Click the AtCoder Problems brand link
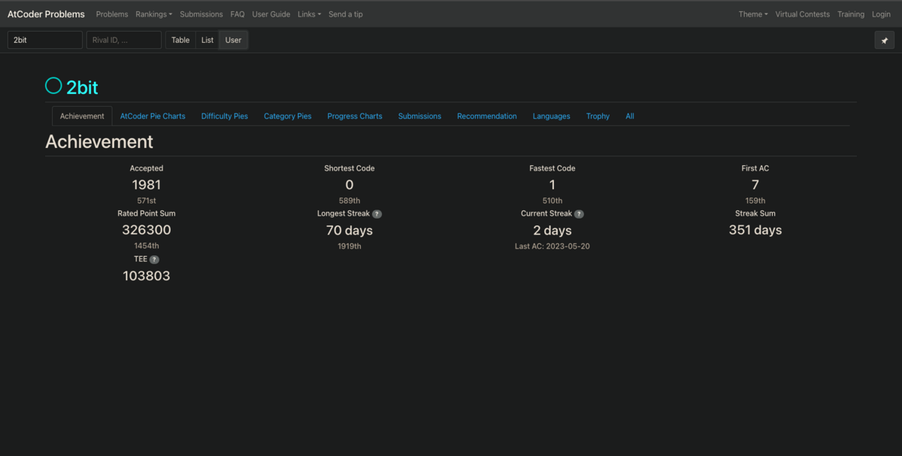 [46, 14]
